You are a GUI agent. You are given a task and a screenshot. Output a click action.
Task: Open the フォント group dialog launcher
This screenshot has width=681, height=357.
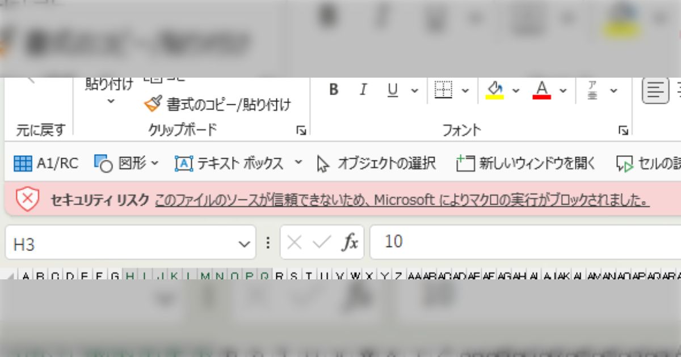point(623,131)
